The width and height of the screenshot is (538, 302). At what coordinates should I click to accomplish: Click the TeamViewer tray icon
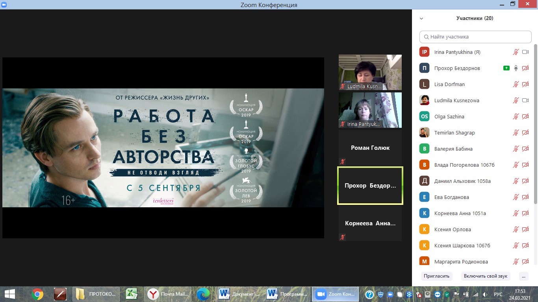click(438, 294)
